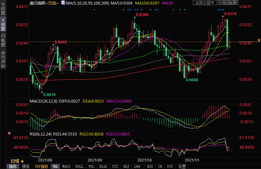
Task: Click the MACD(26,12,9) parameter label
Action: point(43,101)
